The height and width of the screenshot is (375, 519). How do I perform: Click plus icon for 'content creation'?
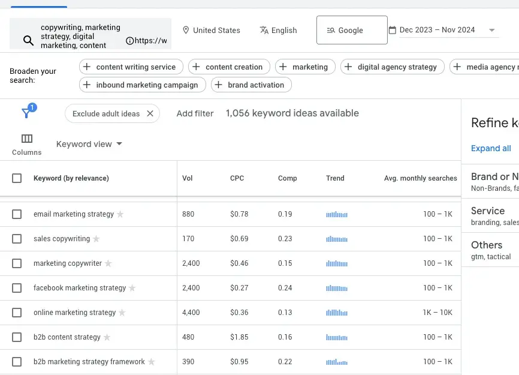coord(196,67)
